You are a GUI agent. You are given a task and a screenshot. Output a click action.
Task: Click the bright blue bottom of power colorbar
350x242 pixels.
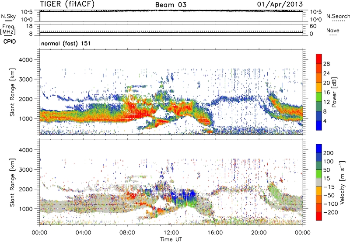tap(319, 125)
